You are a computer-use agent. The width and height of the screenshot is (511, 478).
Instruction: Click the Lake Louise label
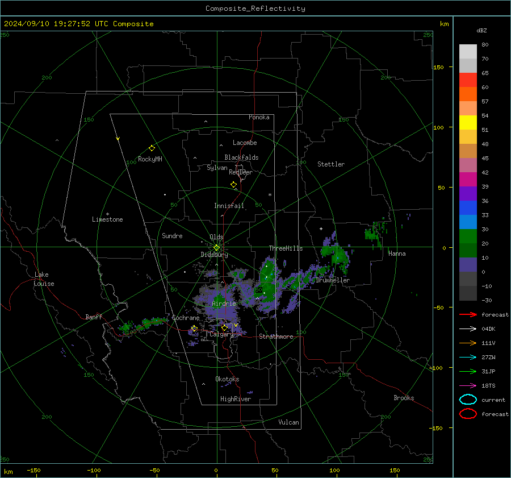point(44,279)
